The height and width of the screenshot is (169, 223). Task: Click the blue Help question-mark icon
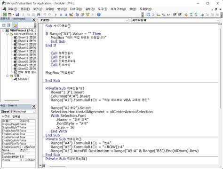point(99,15)
